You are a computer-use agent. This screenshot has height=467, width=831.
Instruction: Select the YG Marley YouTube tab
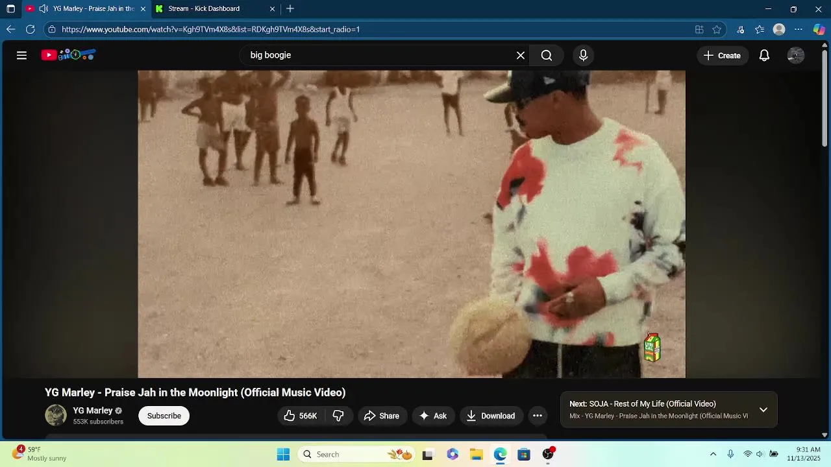[93, 8]
